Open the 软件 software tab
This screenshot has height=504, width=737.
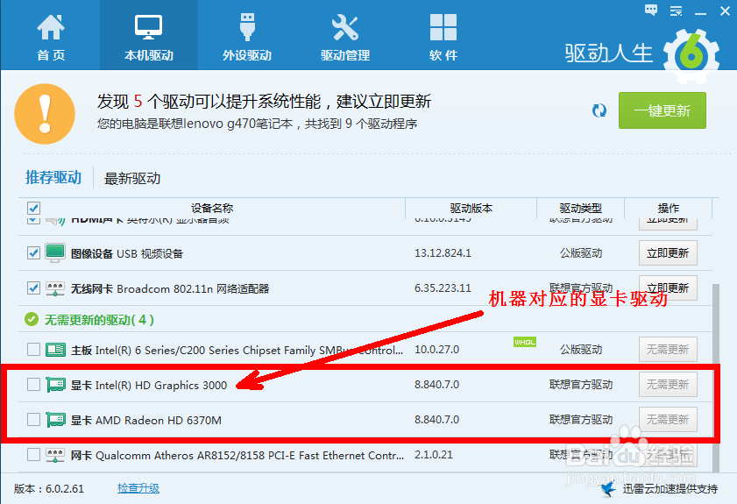pos(443,38)
